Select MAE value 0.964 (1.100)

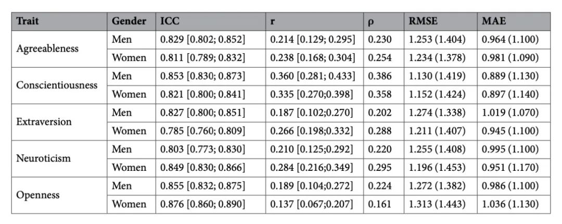pyautogui.click(x=510, y=40)
